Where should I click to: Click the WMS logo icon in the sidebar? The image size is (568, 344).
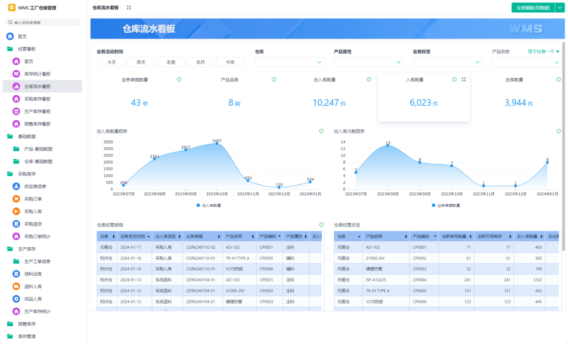tap(12, 8)
